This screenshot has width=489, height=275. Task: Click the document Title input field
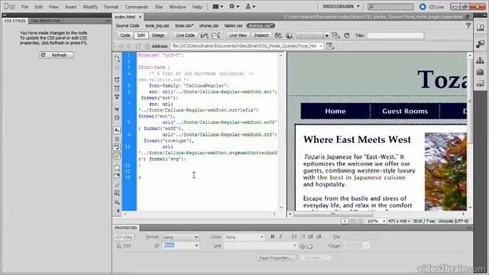coord(395,36)
